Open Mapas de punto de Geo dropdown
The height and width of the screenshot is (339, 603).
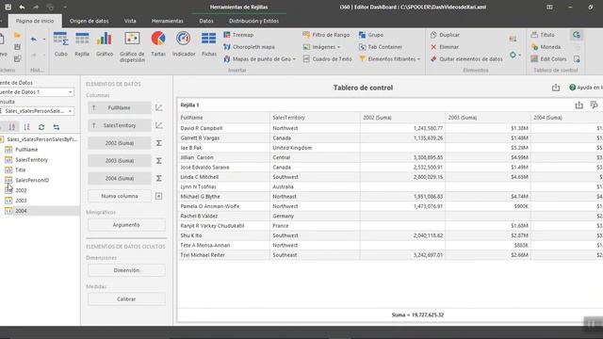coord(260,58)
